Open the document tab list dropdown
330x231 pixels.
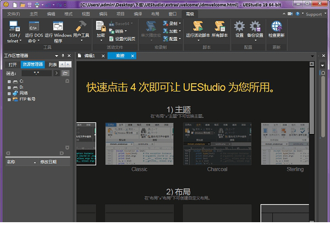click(312, 56)
